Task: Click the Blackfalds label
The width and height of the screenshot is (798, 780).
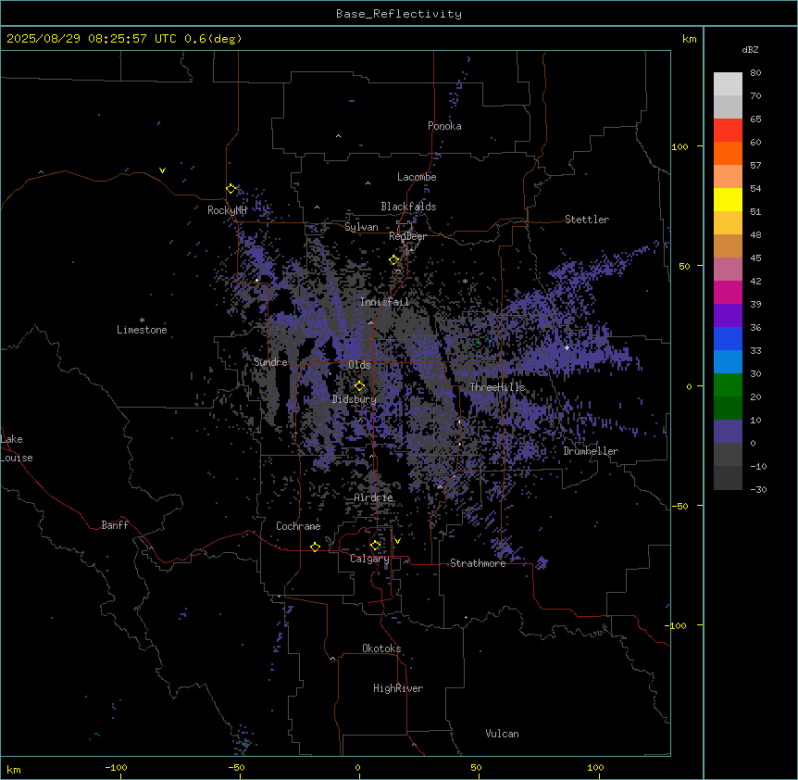Action: click(x=408, y=207)
